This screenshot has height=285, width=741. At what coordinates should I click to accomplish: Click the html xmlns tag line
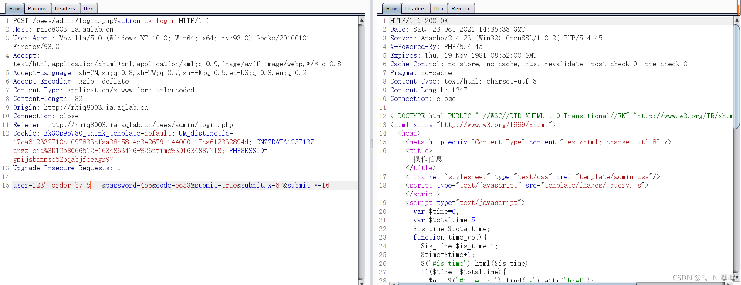(473, 125)
